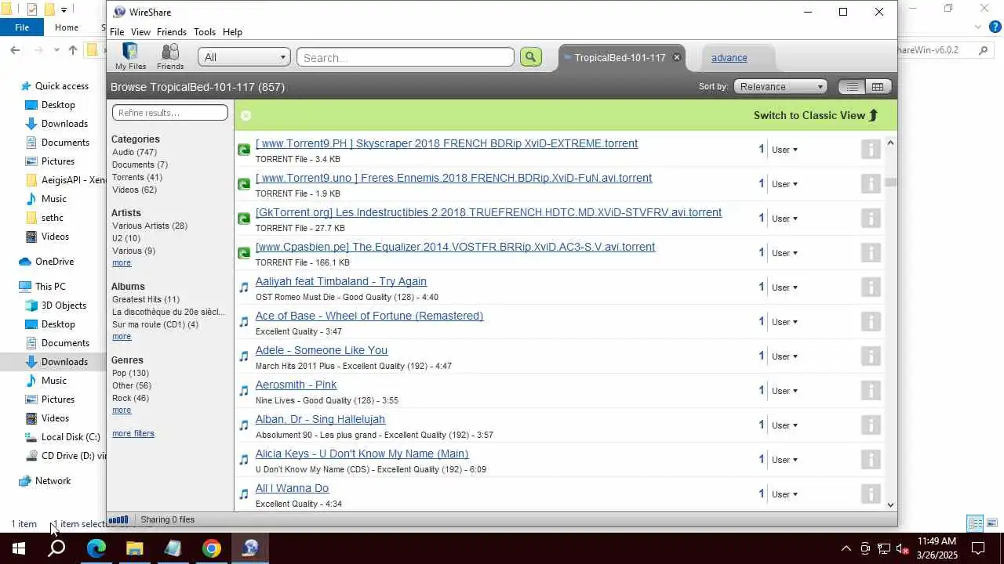
Task: Show info for All I Wanna Do
Action: click(x=871, y=493)
